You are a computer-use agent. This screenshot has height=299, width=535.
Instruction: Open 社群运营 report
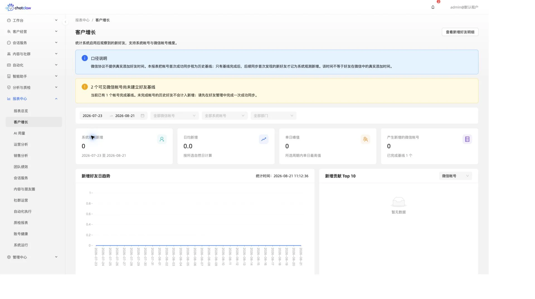point(34,200)
